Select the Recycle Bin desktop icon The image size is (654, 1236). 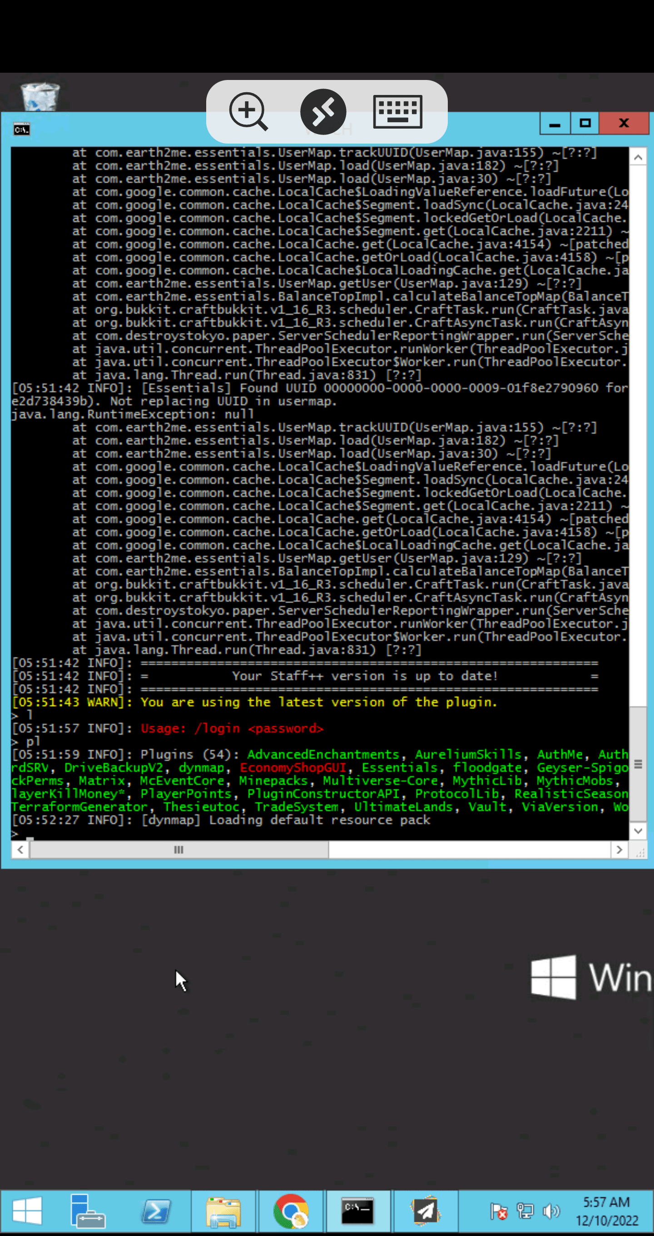coord(40,96)
